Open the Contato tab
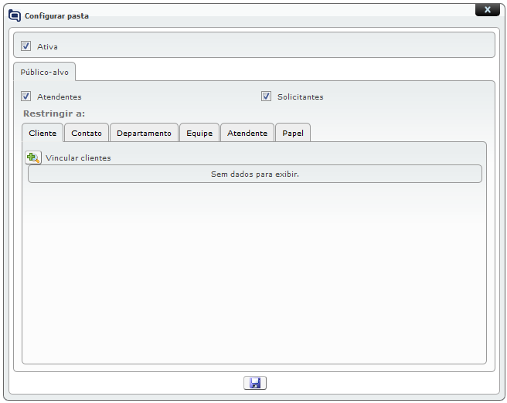 pyautogui.click(x=87, y=133)
